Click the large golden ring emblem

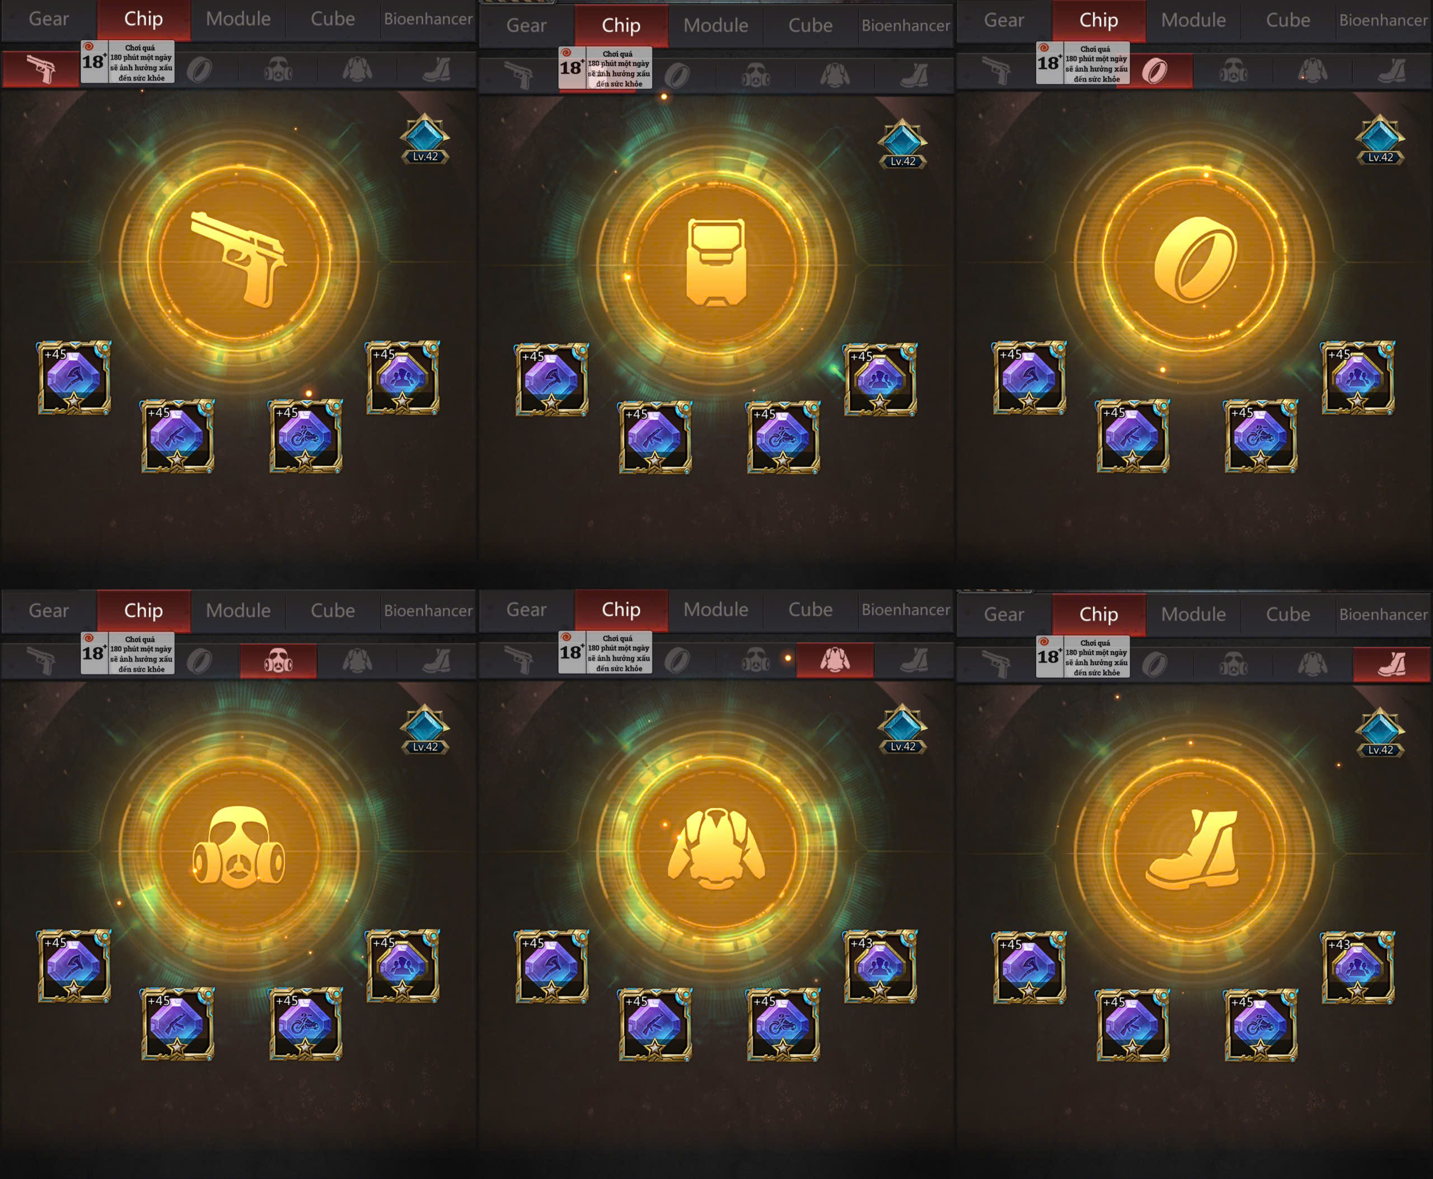coord(1195,259)
